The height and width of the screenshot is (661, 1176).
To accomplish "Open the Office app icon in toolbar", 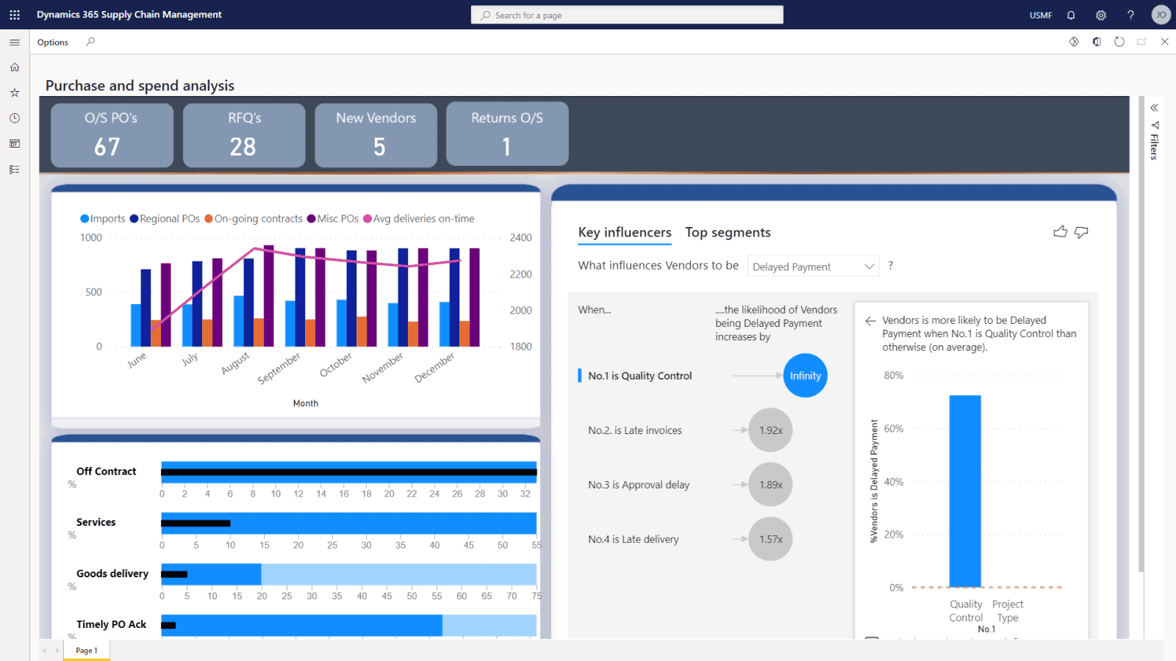I will click(x=1097, y=42).
